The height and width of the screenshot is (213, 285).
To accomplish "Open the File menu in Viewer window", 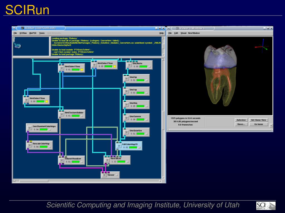I will click(170, 33).
